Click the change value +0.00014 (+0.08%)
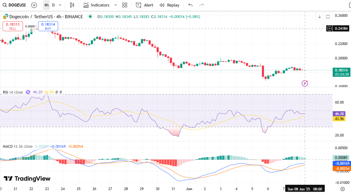This screenshot has height=193, width=351. (x=184, y=16)
